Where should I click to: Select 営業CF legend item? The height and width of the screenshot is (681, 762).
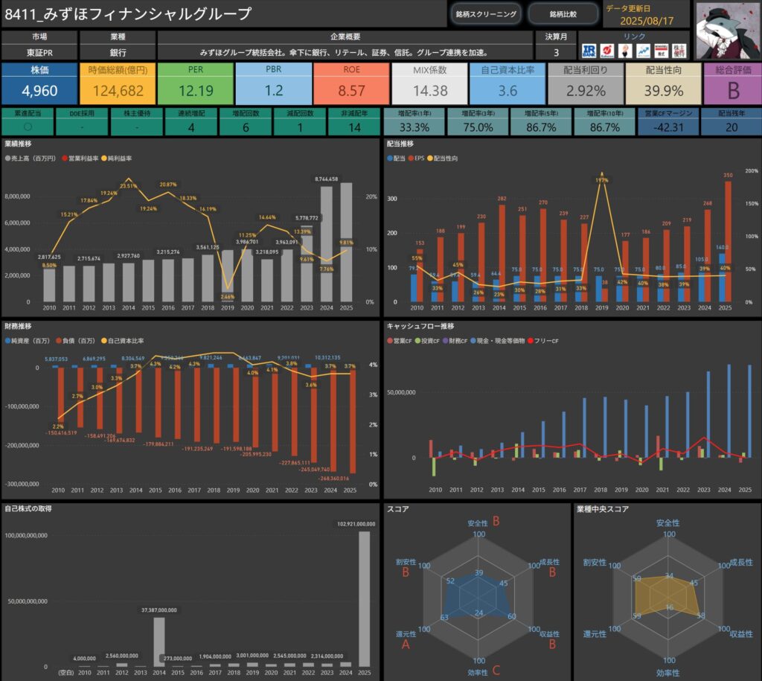coord(400,341)
